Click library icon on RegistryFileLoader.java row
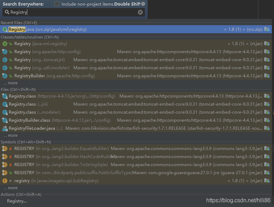Viewport: 274px width, 207px height. [267, 128]
